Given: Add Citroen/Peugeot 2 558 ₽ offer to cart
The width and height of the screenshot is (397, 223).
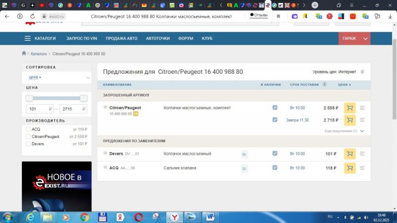Looking at the screenshot, I should (350, 108).
